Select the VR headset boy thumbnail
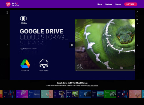 click(x=60, y=94)
